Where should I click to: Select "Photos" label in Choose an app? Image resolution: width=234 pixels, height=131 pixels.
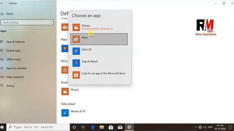[86, 26]
